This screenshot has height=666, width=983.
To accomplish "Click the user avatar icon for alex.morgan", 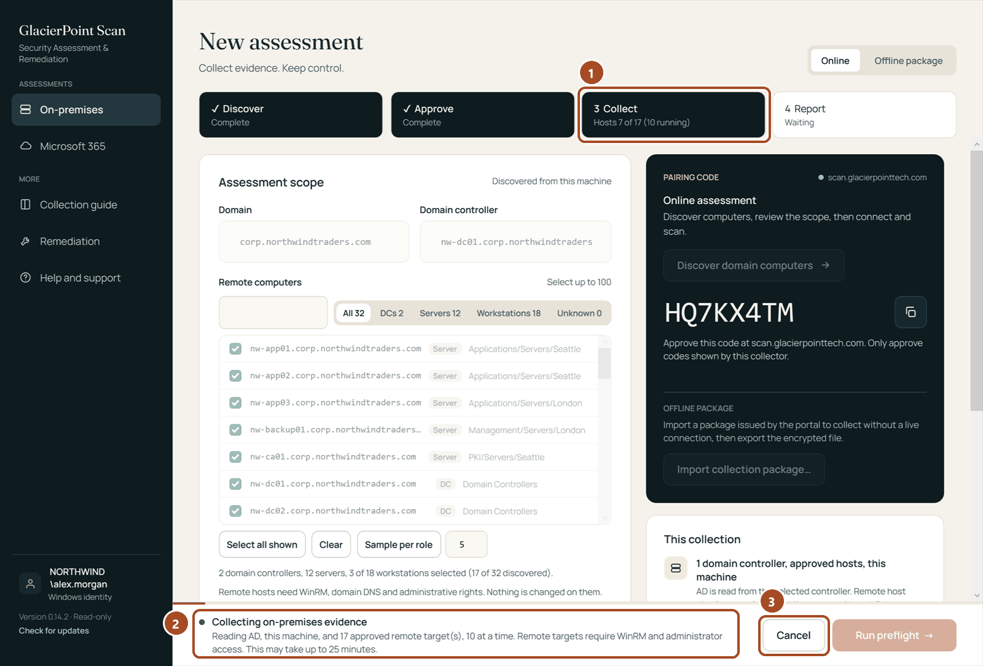I will (x=30, y=583).
